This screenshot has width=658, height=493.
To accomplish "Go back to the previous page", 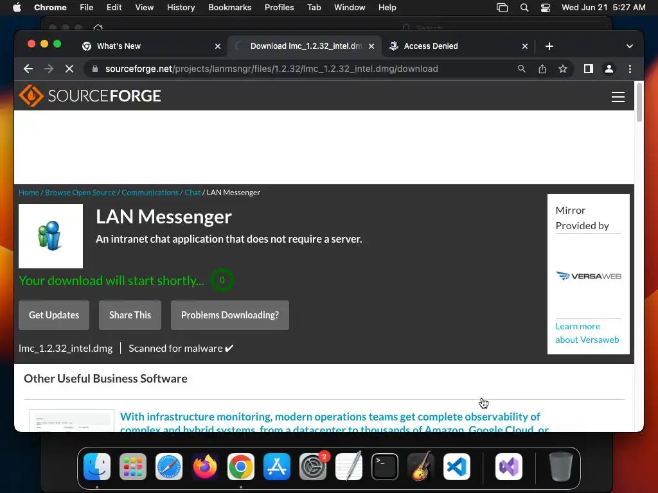I will point(28,69).
